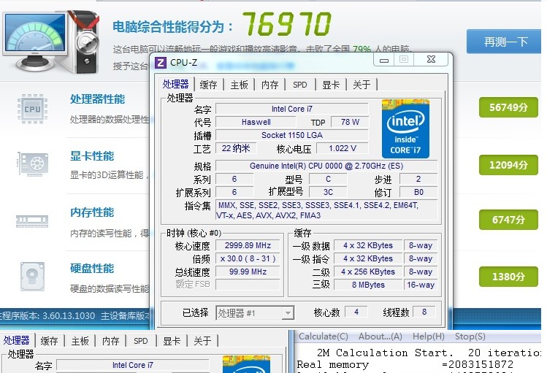Click the 核心电压 value 1.022 V
Viewport: 547px width, 373px height.
click(343, 148)
